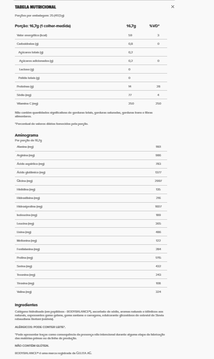
Task: Click the Aminograma section heading
Action: [27, 135]
